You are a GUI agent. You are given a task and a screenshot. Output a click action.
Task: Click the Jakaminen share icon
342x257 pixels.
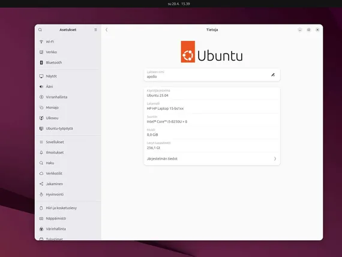(41, 184)
